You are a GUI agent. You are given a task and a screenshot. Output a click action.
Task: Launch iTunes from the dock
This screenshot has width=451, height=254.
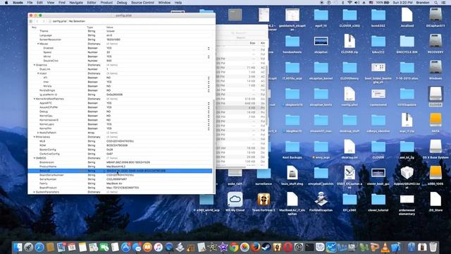pyautogui.click(x=158, y=247)
